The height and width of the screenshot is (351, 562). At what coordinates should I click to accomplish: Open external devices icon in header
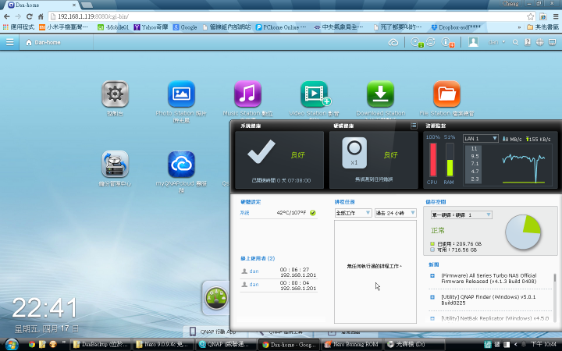[x=430, y=42]
